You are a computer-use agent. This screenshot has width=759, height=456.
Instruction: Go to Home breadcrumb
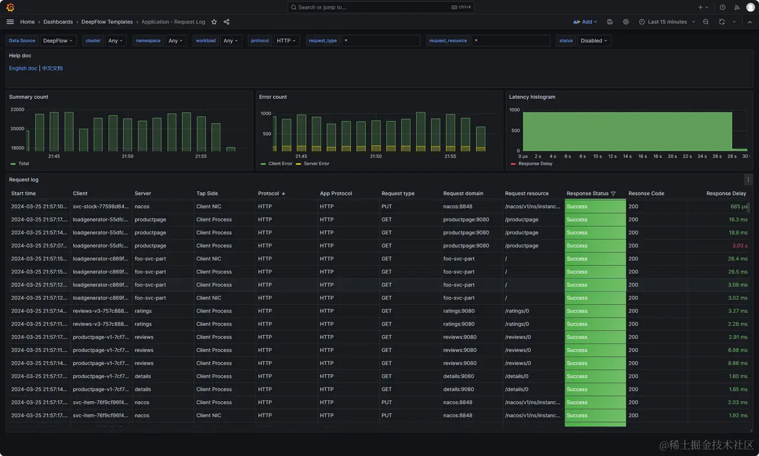[x=27, y=22]
